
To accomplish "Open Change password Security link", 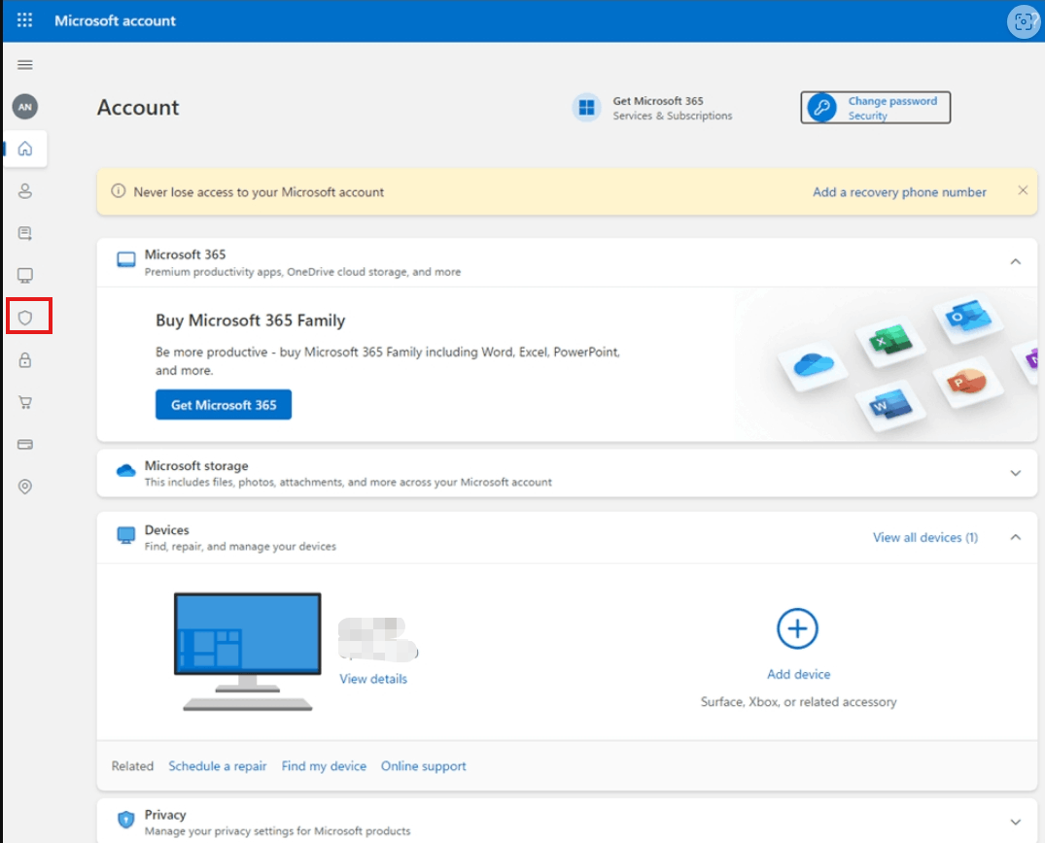I will point(875,107).
